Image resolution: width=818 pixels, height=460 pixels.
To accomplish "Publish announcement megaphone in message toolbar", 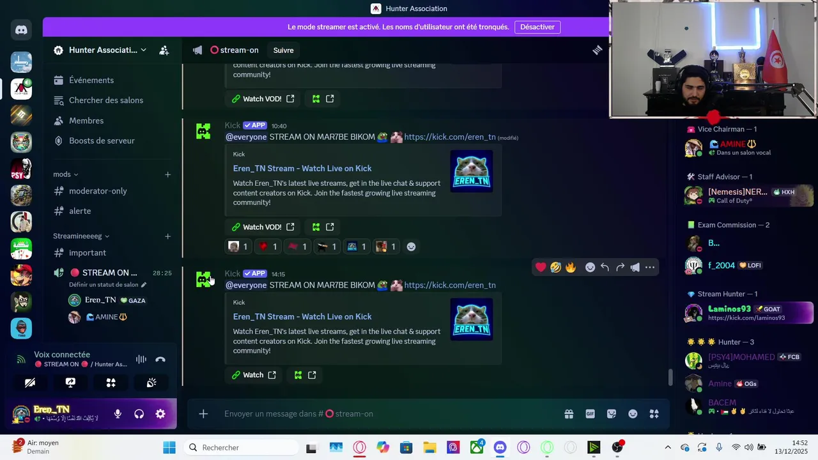I will click(635, 267).
